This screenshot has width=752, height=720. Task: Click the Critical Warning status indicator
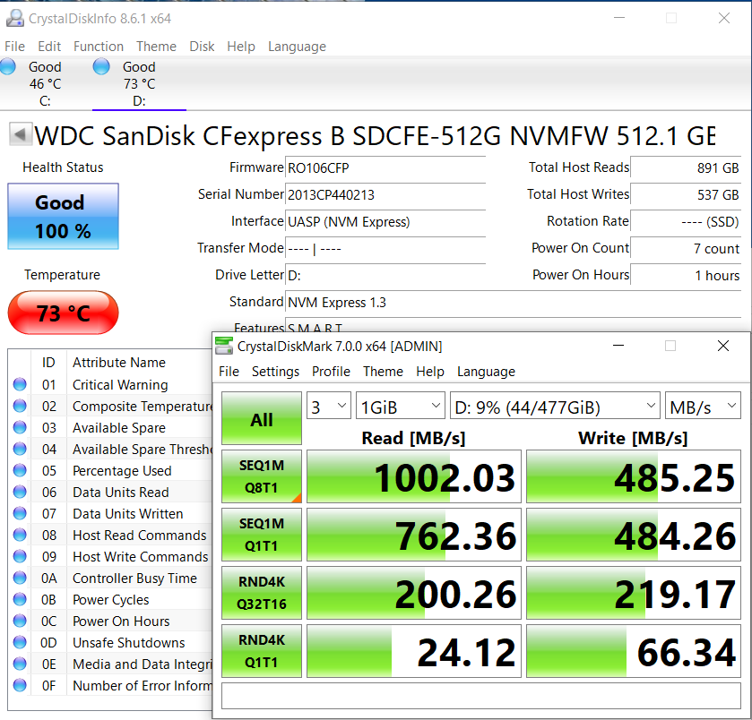pyautogui.click(x=20, y=385)
